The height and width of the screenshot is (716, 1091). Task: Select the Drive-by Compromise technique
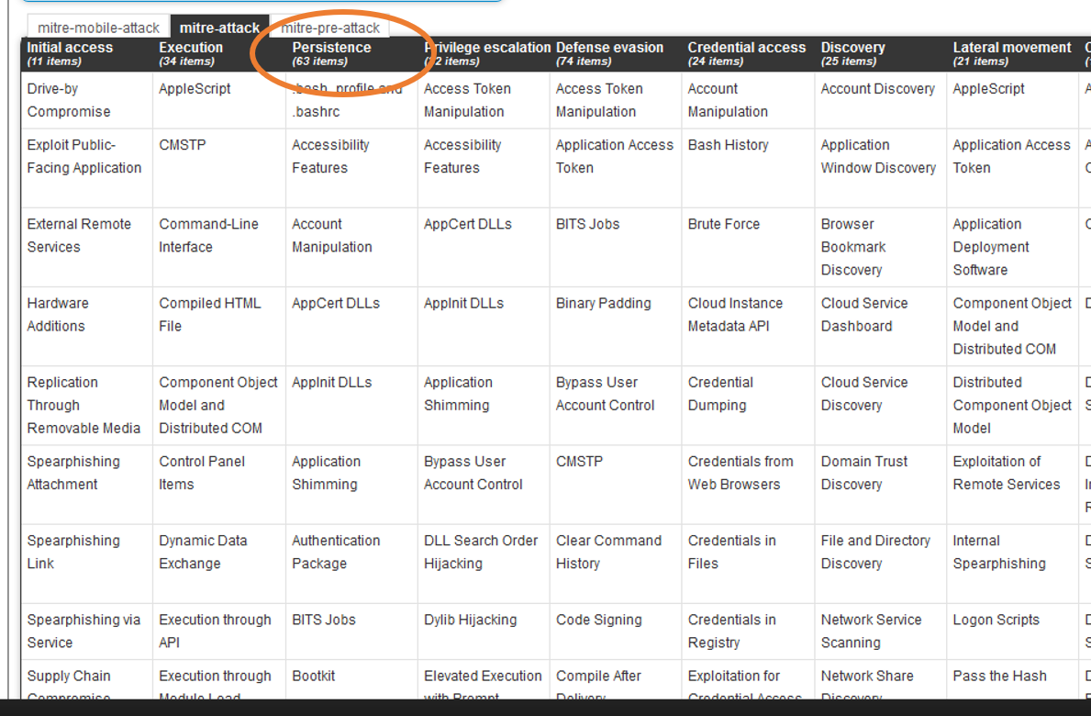[69, 100]
